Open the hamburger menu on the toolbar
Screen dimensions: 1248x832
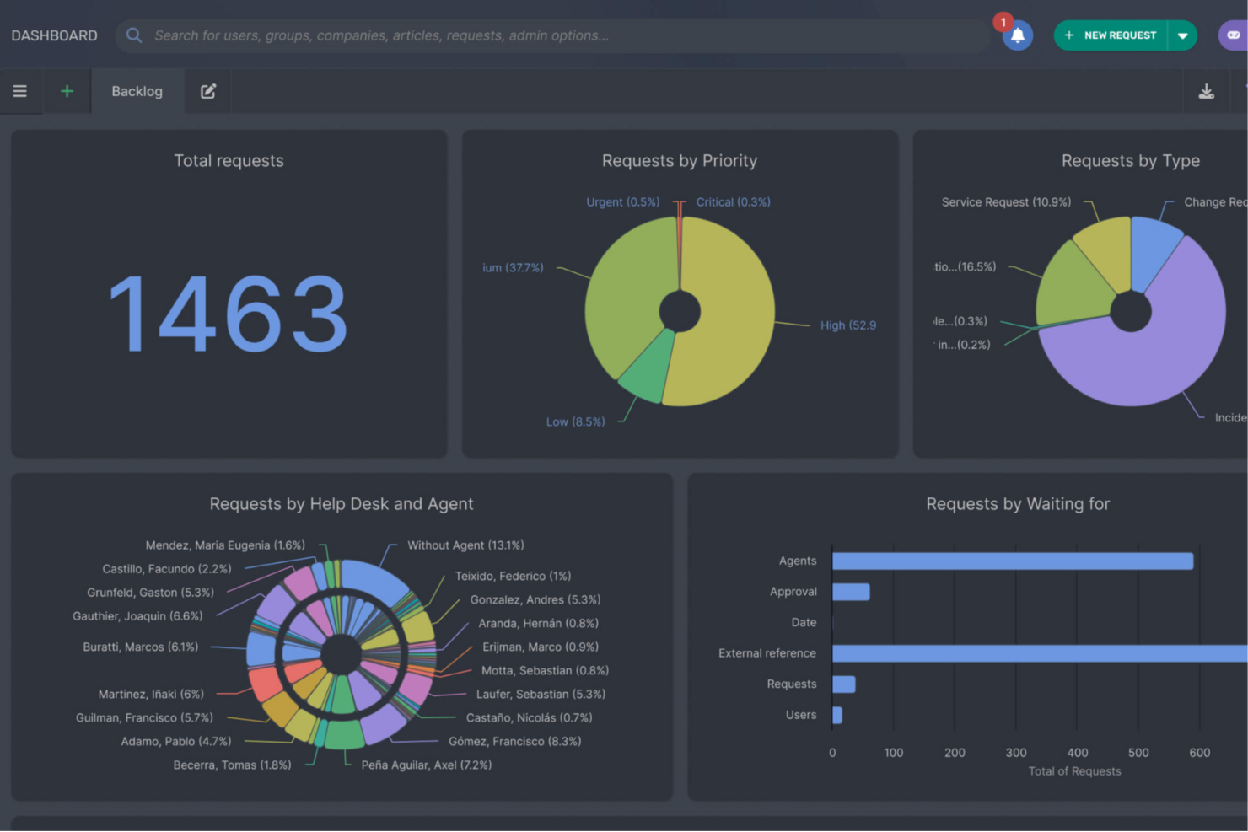point(20,91)
